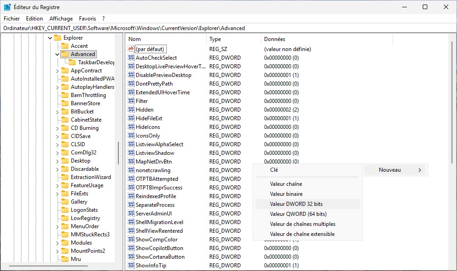Image resolution: width=457 pixels, height=271 pixels.
Task: Collapse the Advanced key in tree
Action: 57,54
